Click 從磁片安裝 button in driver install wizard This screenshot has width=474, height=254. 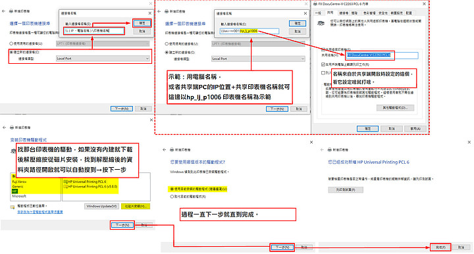click(136, 206)
